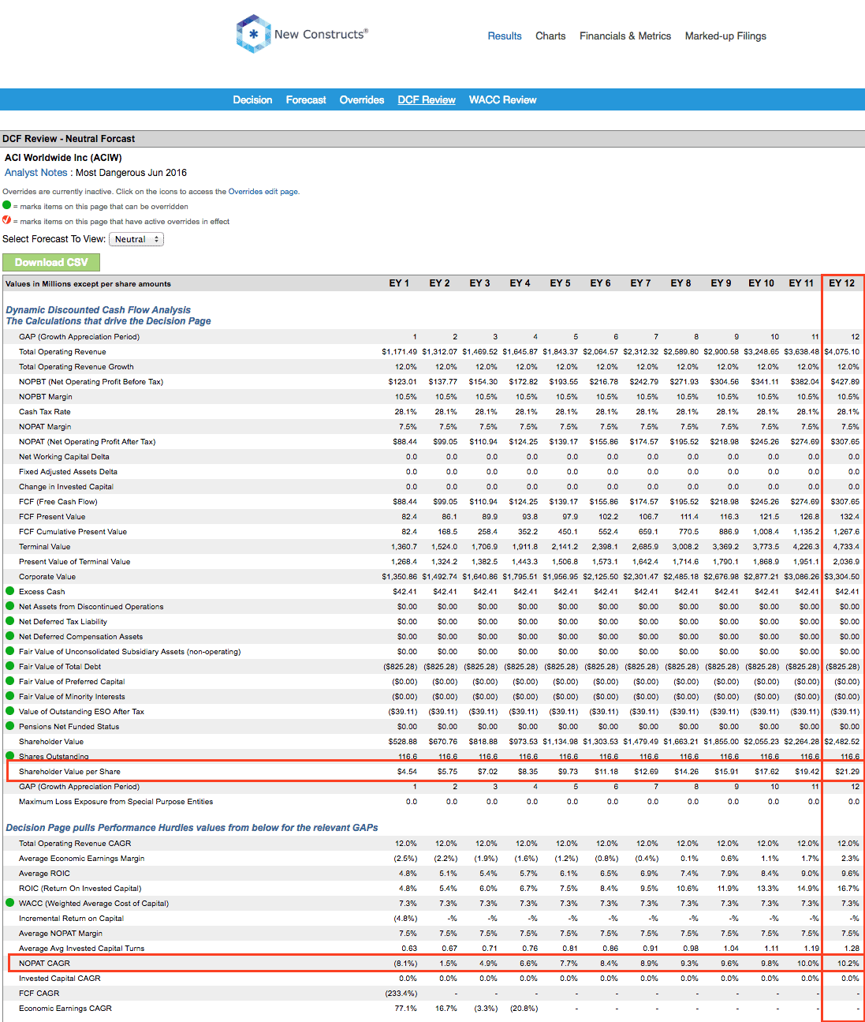Open the Charts navigation link
Viewport: 865px width, 1022px height.
tap(550, 36)
